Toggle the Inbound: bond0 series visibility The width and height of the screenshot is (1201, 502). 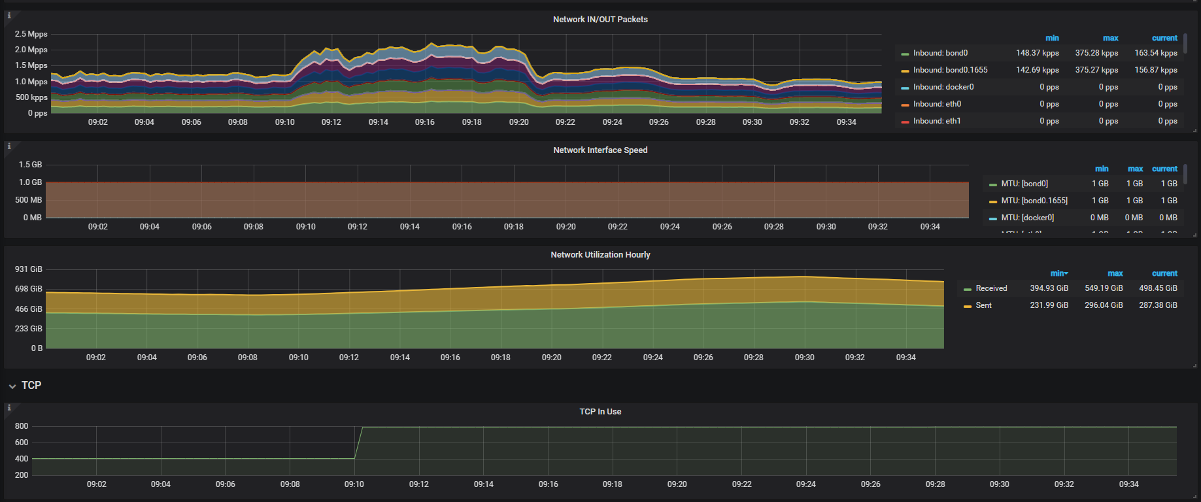coord(940,53)
